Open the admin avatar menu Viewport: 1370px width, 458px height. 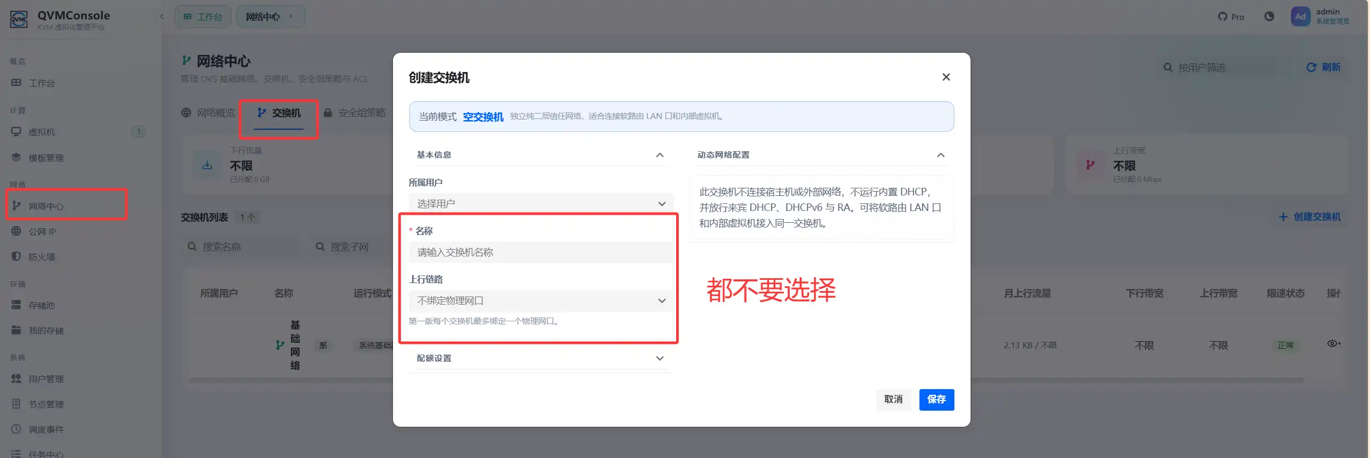tap(1301, 16)
